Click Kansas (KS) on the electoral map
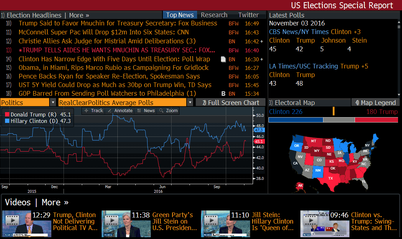Screen dimensions: 402x239 coord(332,162)
